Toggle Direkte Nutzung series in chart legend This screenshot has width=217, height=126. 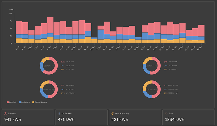(x=39, y=102)
